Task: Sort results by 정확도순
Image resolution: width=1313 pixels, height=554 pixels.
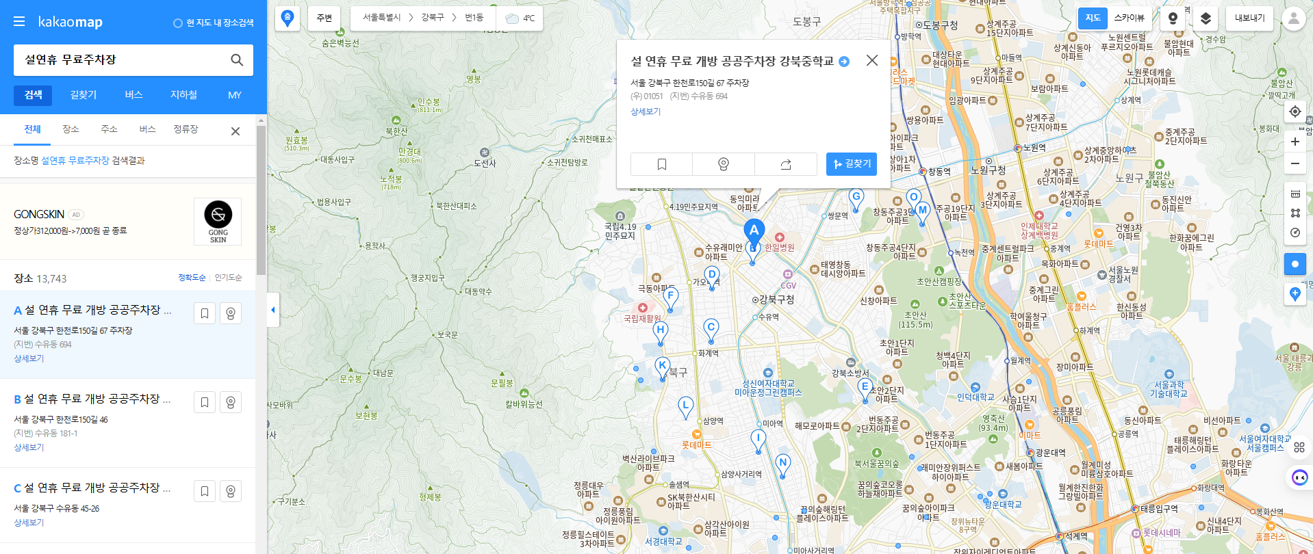Action: (x=192, y=278)
